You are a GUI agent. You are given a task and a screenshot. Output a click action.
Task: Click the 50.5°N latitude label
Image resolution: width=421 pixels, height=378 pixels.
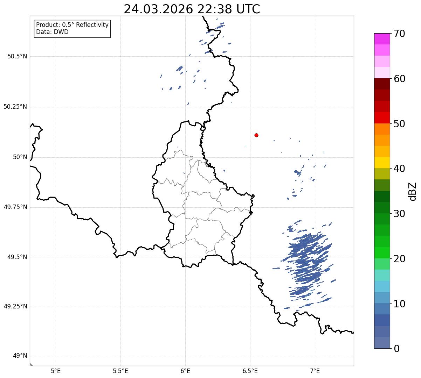click(17, 56)
